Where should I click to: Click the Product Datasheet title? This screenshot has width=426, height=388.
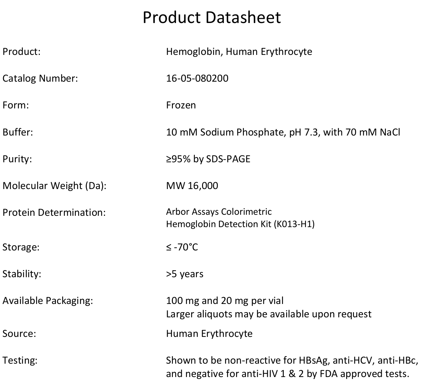[212, 17]
